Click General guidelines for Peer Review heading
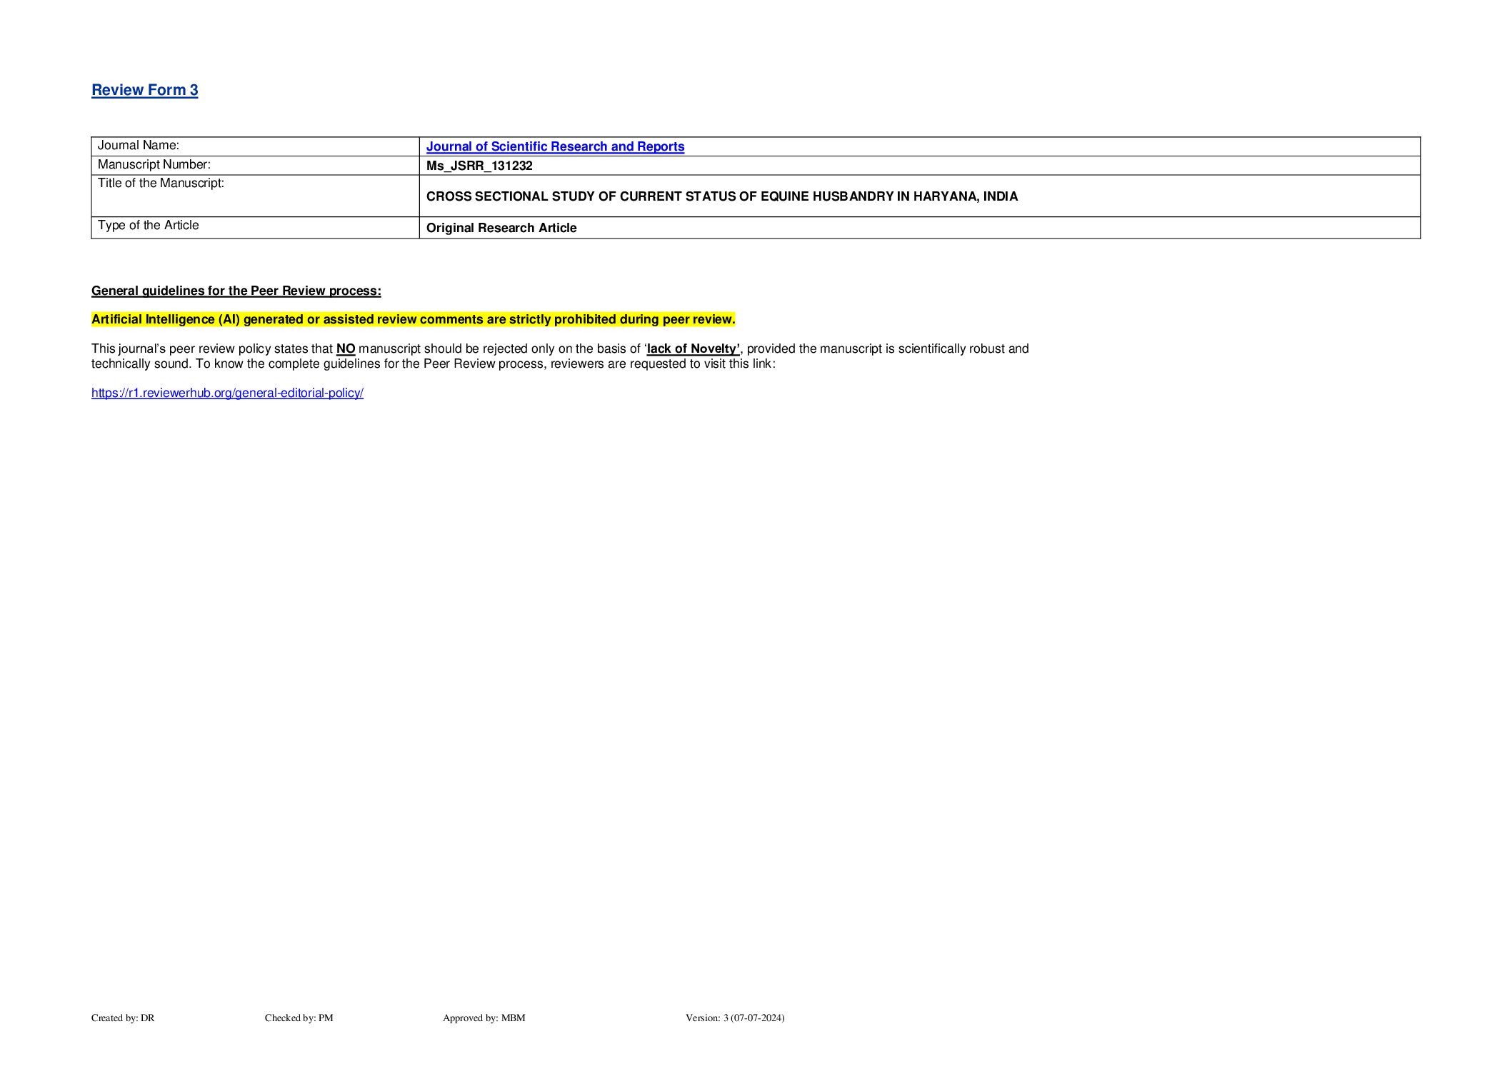Image resolution: width=1512 pixels, height=1069 pixels. point(236,291)
